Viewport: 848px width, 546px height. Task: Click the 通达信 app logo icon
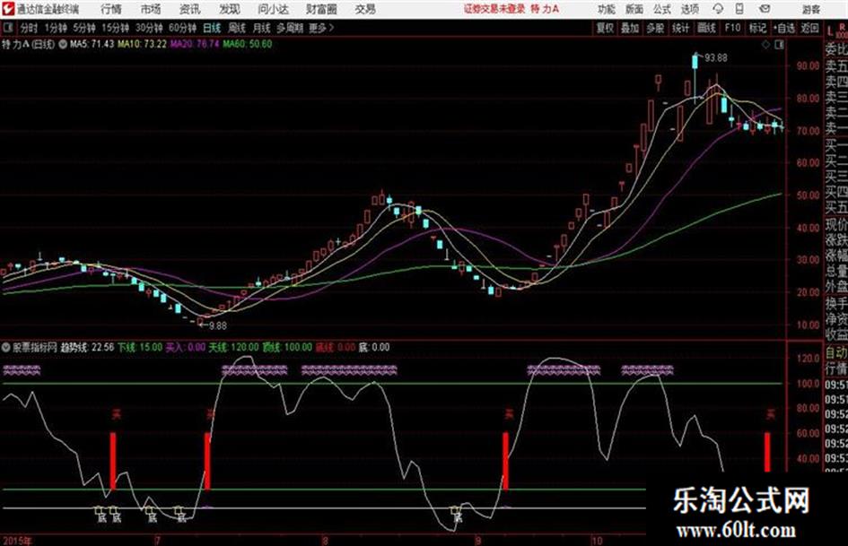[x=8, y=9]
